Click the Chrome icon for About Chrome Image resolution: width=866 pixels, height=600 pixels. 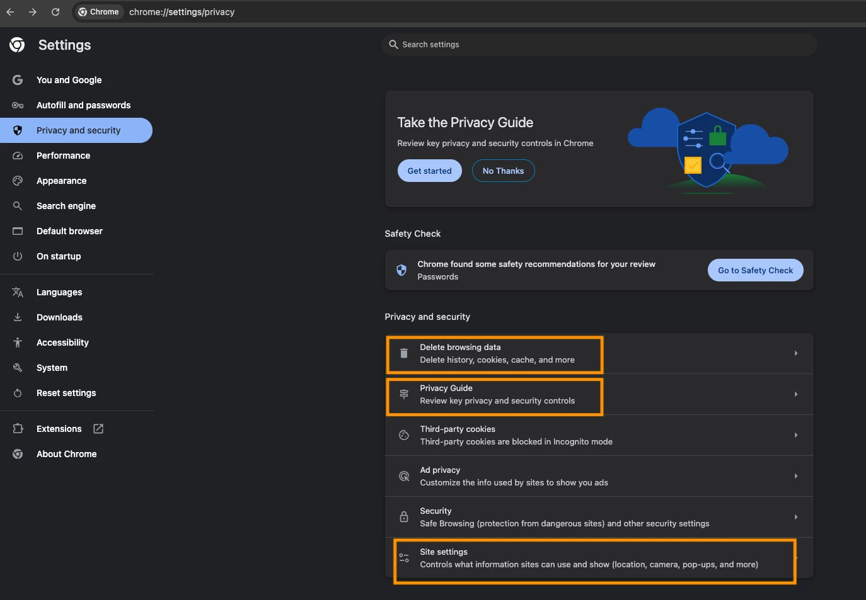[18, 454]
